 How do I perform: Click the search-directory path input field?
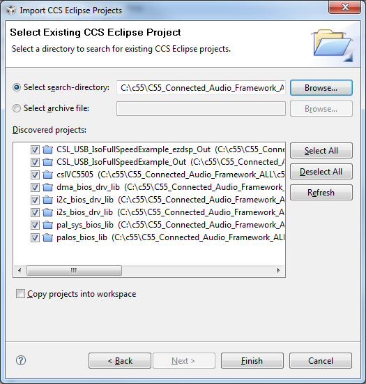point(201,88)
